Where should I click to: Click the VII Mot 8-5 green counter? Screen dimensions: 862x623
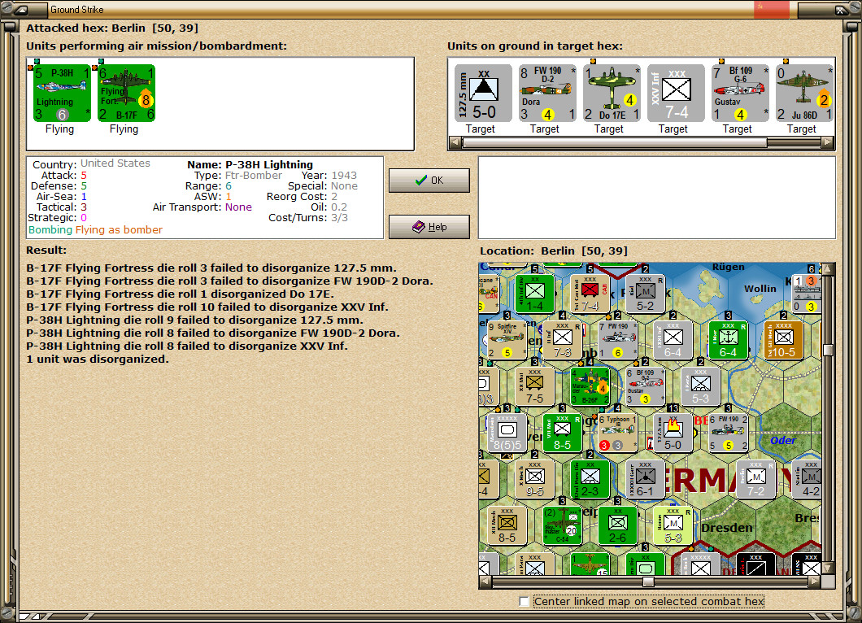tap(562, 433)
